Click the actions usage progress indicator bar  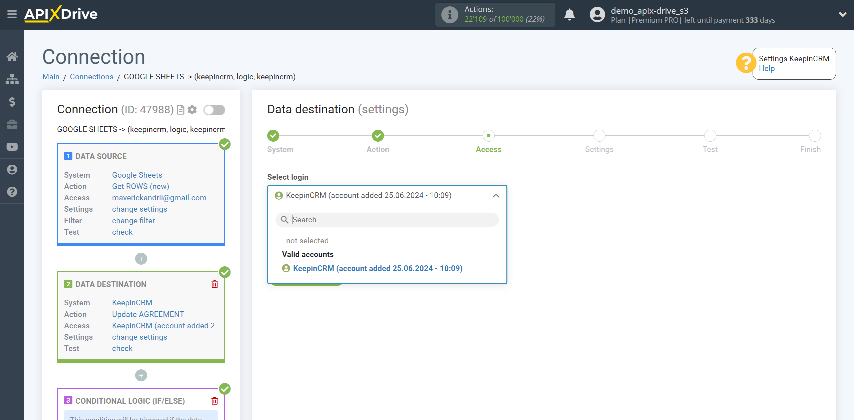[x=495, y=14]
